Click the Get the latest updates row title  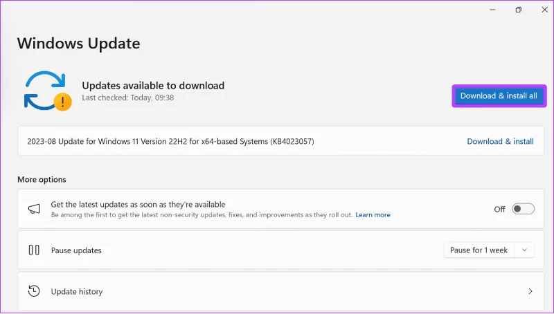click(x=138, y=205)
